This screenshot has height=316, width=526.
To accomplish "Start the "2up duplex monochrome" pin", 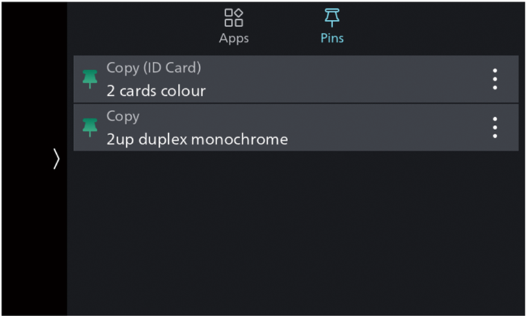I will [197, 140].
